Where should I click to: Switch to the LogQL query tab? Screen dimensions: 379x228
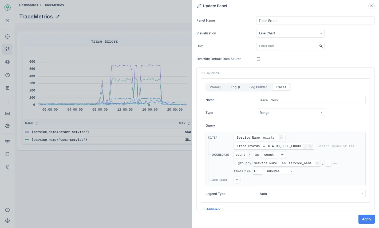point(236,87)
